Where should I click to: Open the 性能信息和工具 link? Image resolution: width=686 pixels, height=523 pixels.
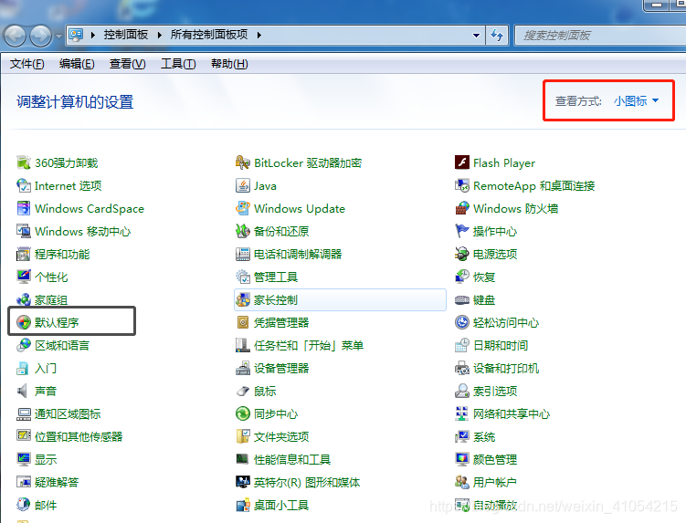point(292,459)
